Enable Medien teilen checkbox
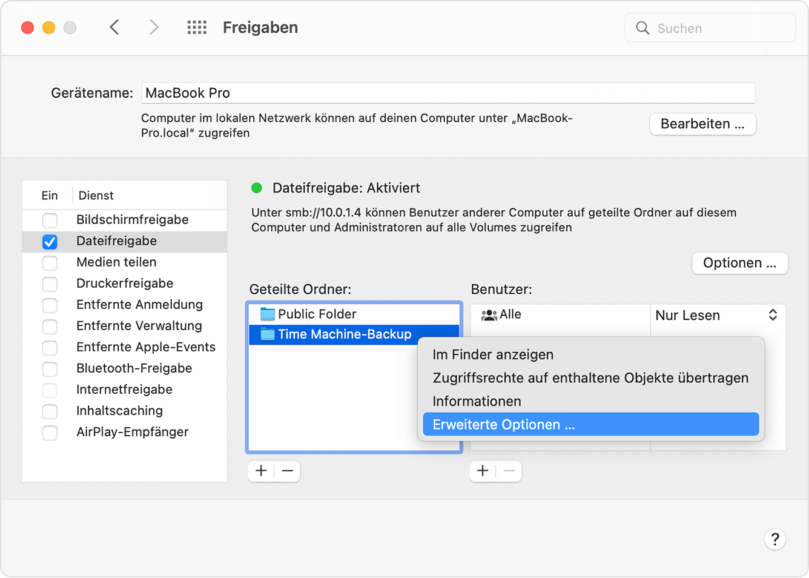 pyautogui.click(x=50, y=262)
